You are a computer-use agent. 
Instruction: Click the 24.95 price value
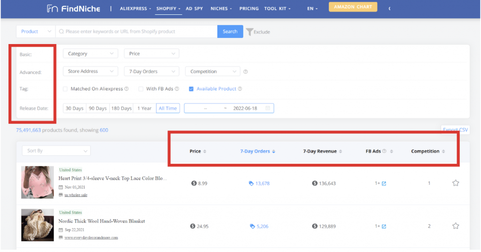coord(202,226)
